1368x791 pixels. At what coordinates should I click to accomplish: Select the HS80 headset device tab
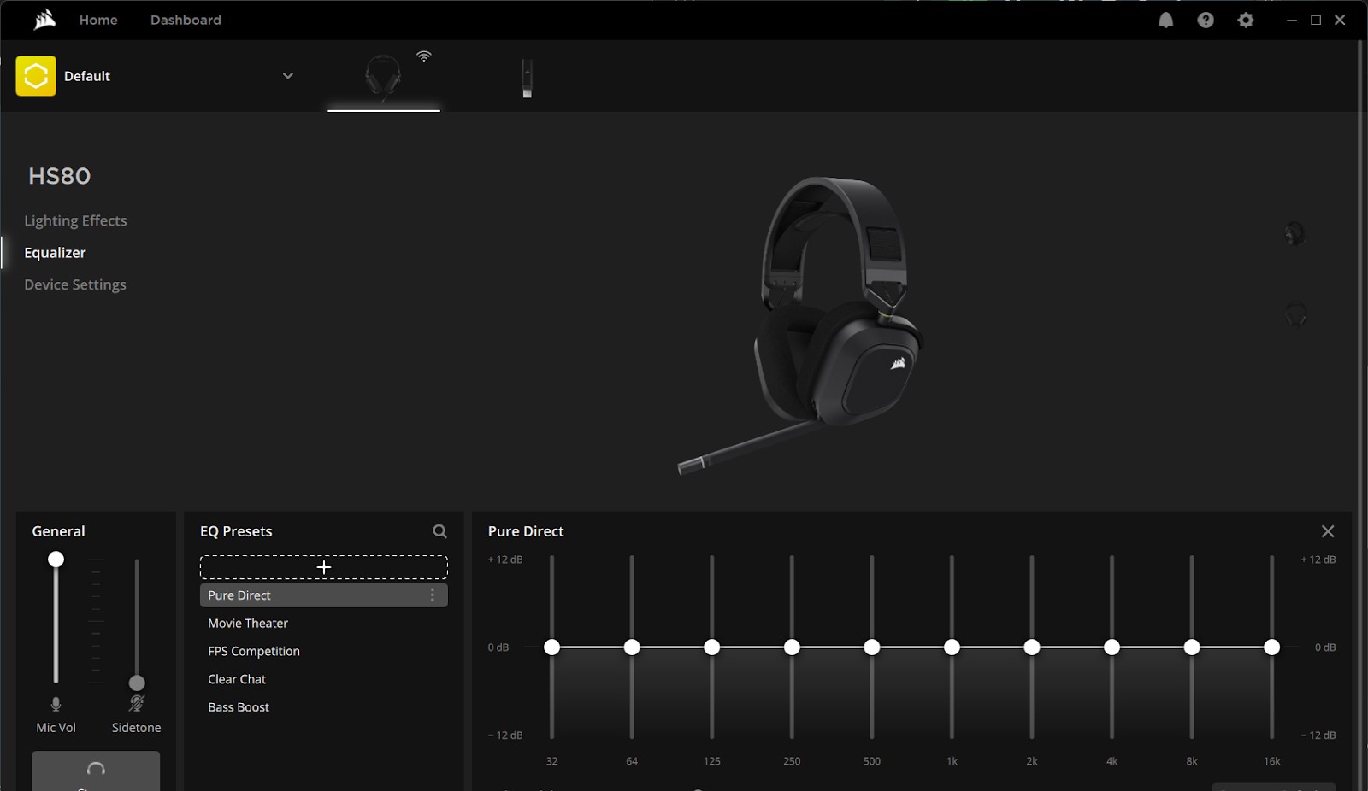(383, 77)
